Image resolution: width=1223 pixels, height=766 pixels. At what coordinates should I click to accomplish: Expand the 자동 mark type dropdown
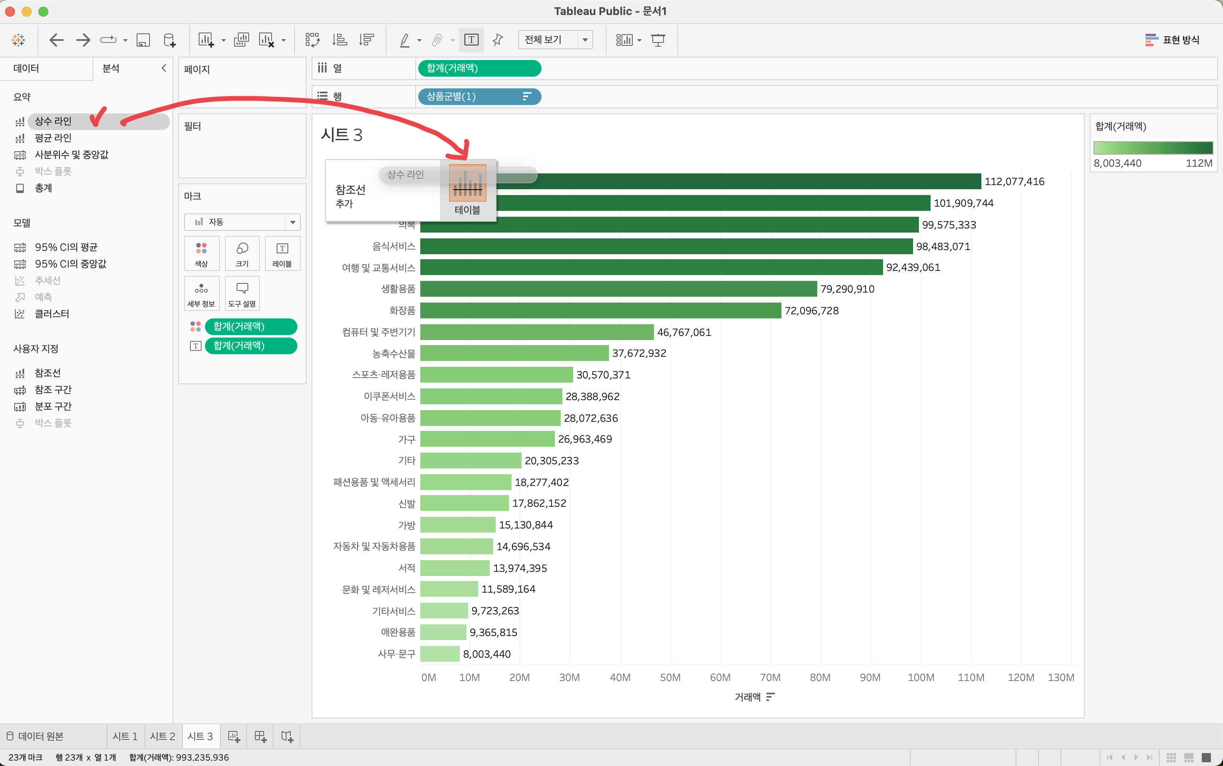pos(292,222)
